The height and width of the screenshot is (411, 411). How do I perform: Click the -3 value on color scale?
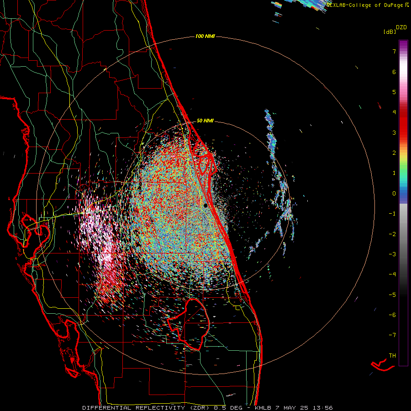tap(392, 254)
